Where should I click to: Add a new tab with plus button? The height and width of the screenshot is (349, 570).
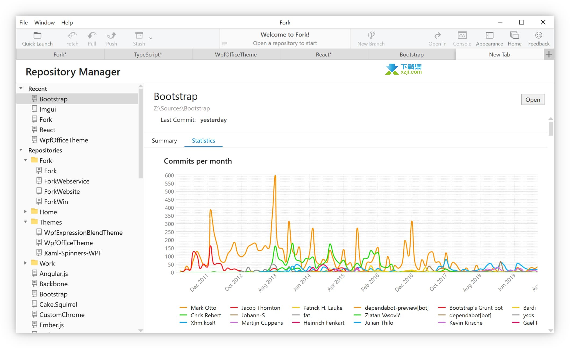click(x=549, y=54)
